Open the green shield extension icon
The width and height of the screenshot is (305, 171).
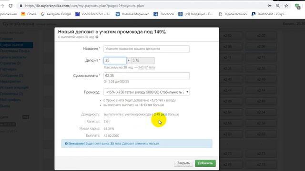pos(297,6)
